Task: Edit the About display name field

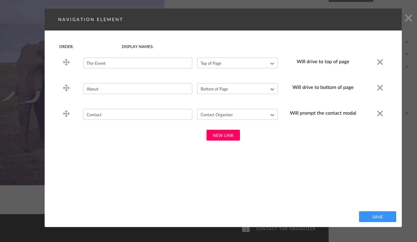Action: [138, 89]
